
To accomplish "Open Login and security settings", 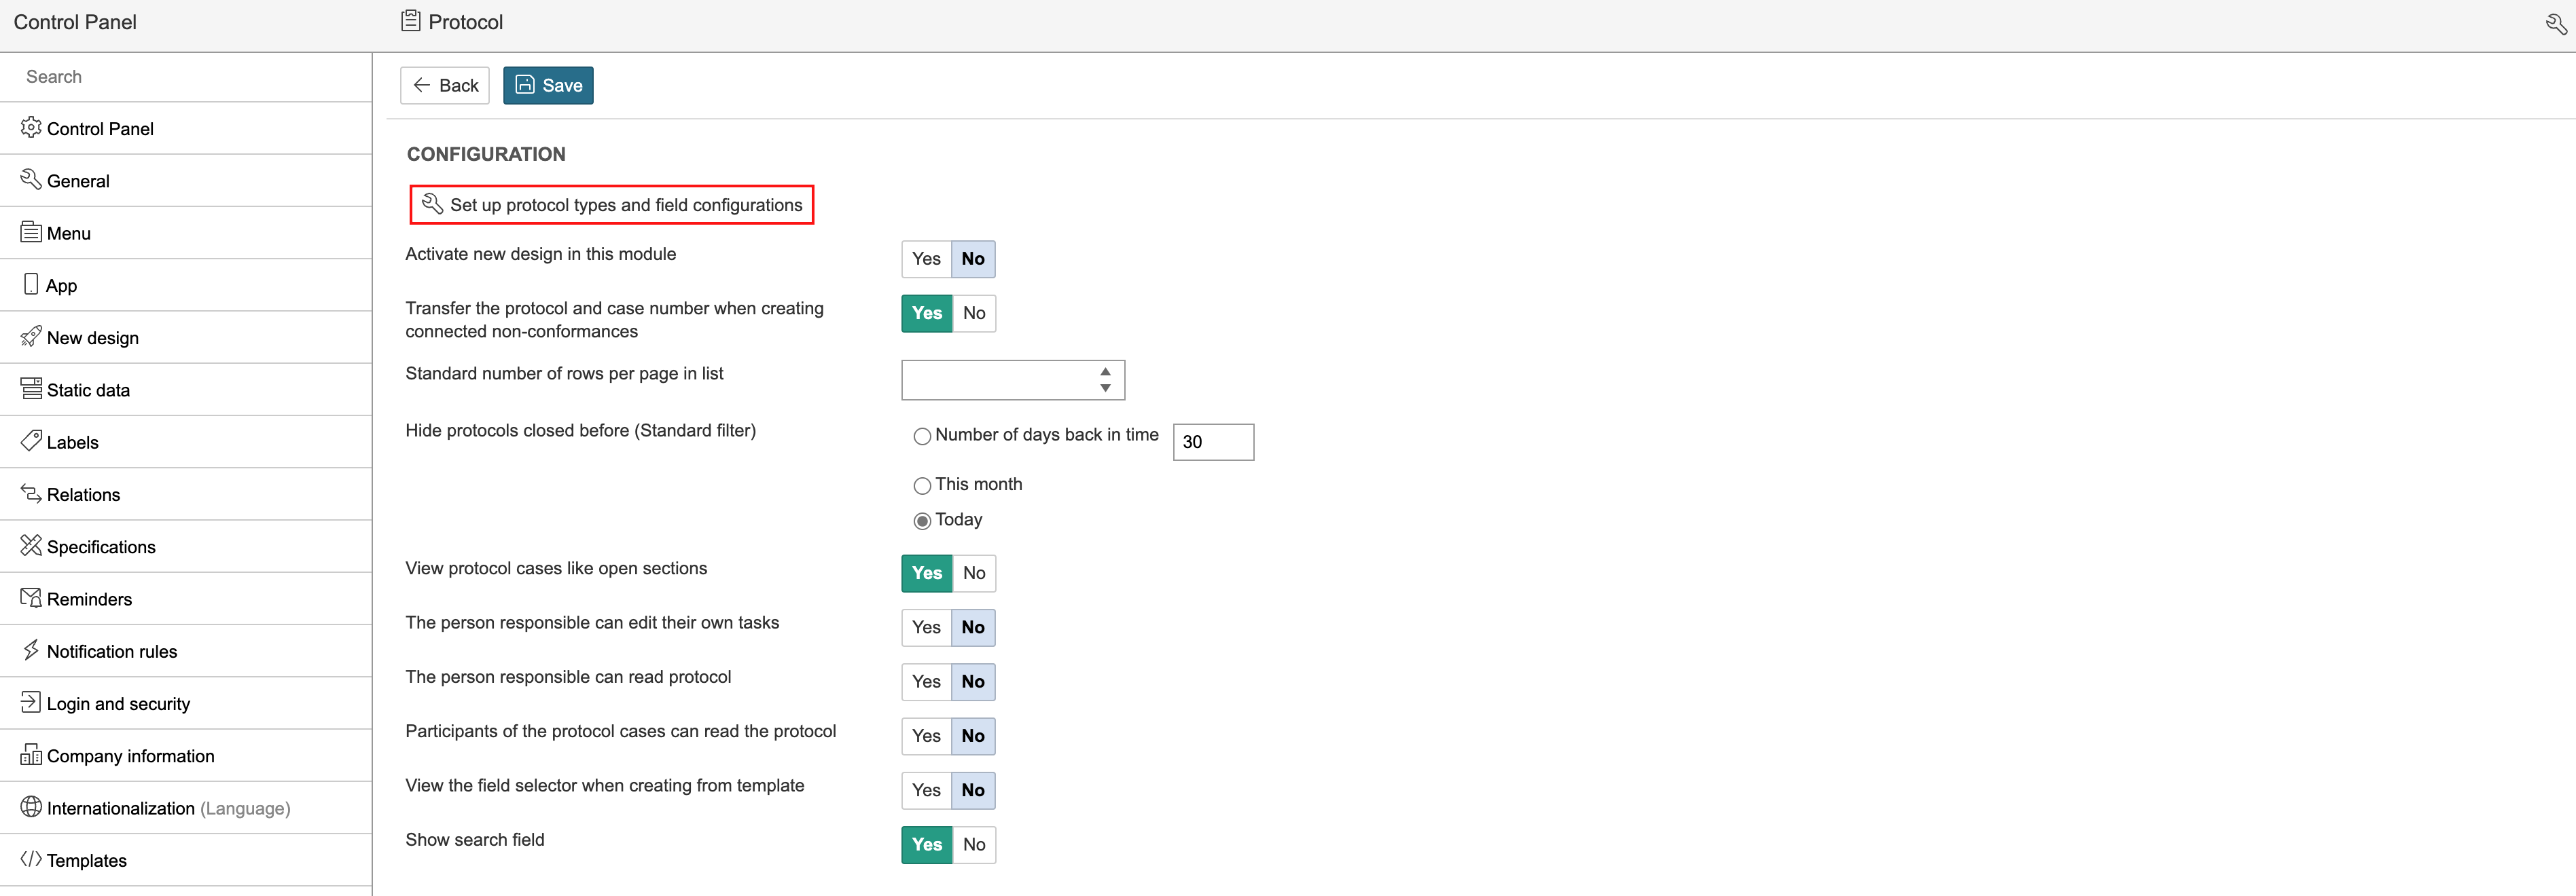I will (118, 704).
